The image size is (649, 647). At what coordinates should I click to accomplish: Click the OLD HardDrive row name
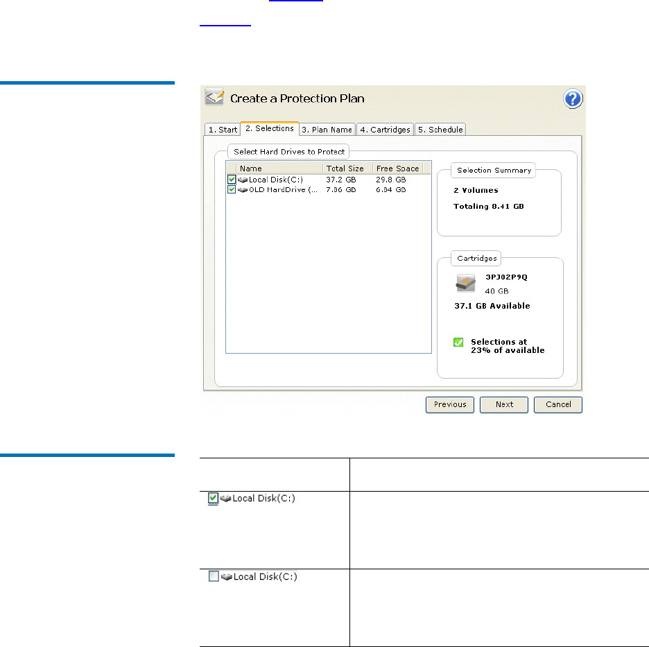(283, 189)
